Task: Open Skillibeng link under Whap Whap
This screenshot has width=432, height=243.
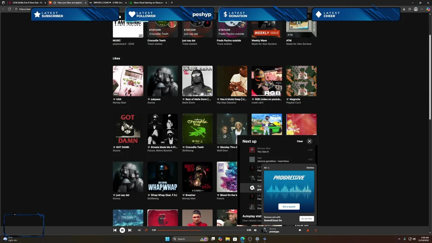Action: (x=153, y=198)
